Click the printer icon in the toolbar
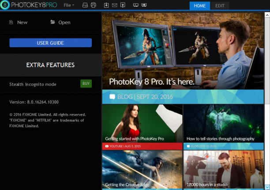Image resolution: width=270 pixels, height=190 pixels. [x=94, y=5]
